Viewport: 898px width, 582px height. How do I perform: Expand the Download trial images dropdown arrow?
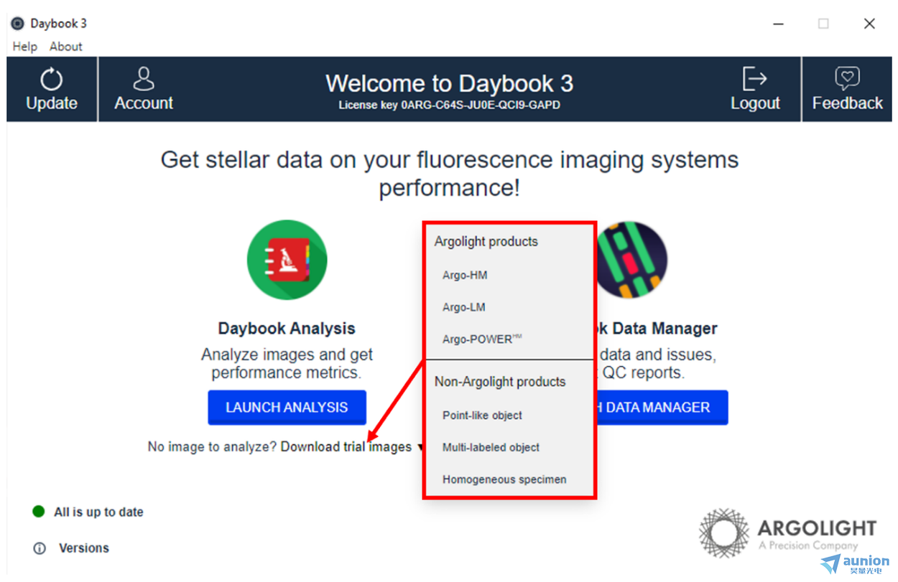click(420, 448)
